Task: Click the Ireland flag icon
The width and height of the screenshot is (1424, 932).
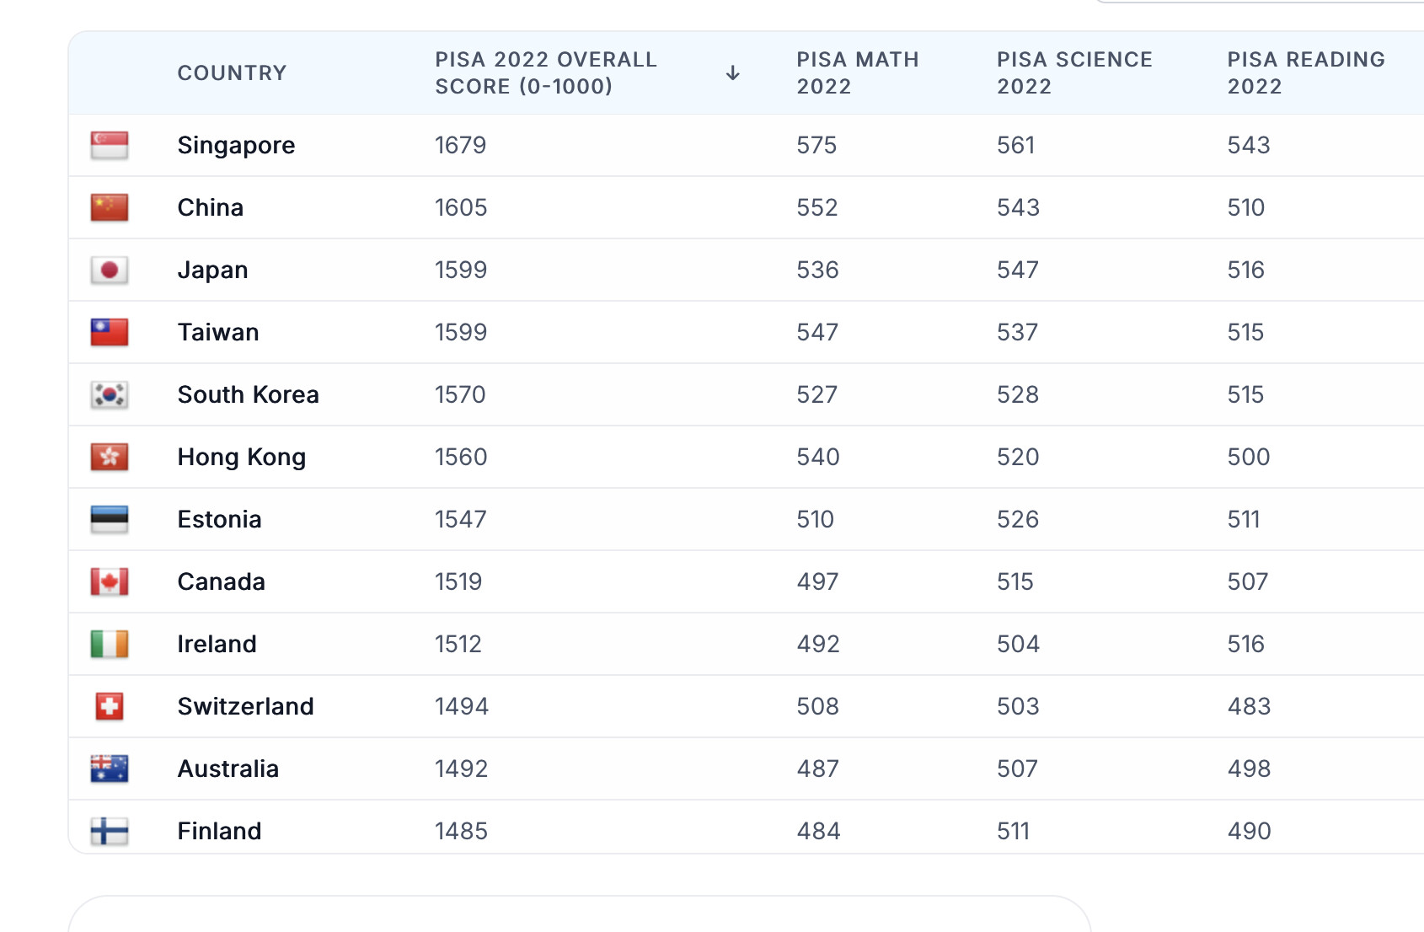Action: (x=110, y=645)
